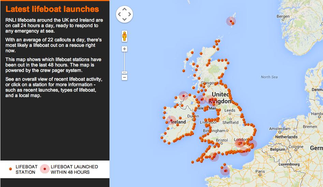Select the launched marker in Northern Ireland
323x187 pixels.
coord(183,96)
